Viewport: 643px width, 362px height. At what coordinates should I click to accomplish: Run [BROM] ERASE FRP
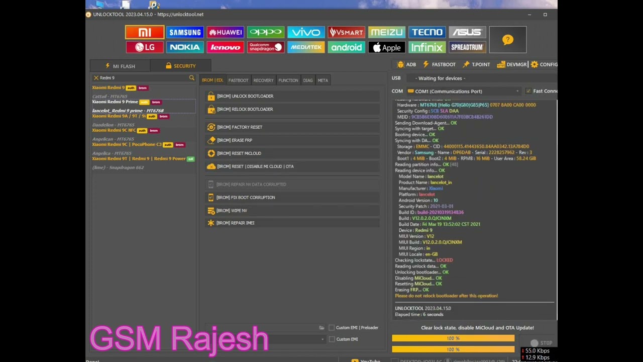[293, 140]
